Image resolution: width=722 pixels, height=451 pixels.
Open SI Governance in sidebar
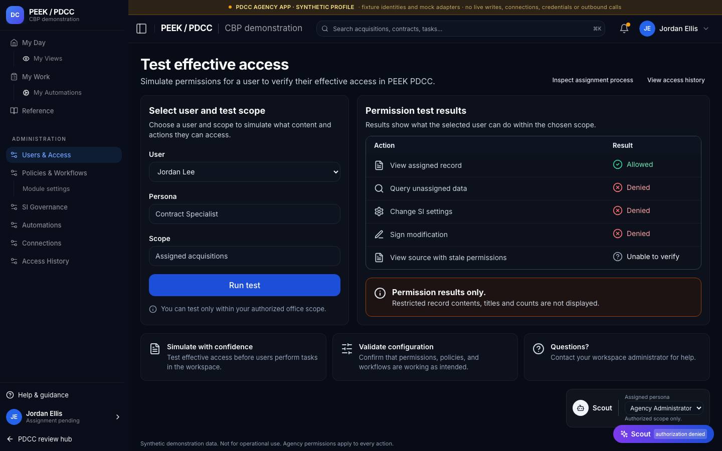[64, 207]
